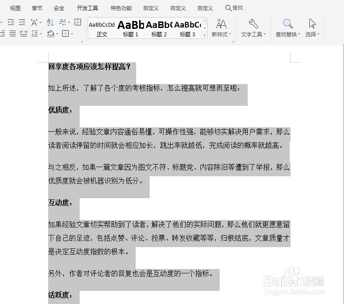Click the line starting 与之相反，如果一篇文章
The height and width of the screenshot is (304, 344).
tap(169, 167)
